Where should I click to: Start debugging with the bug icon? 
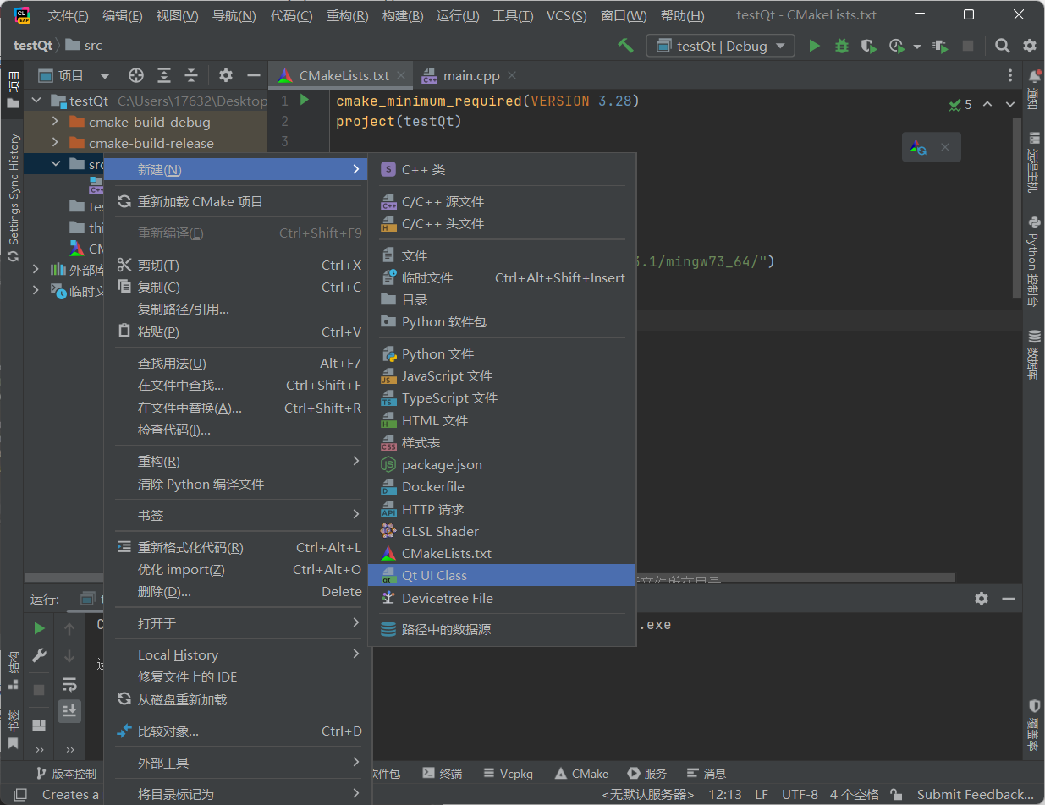point(841,46)
